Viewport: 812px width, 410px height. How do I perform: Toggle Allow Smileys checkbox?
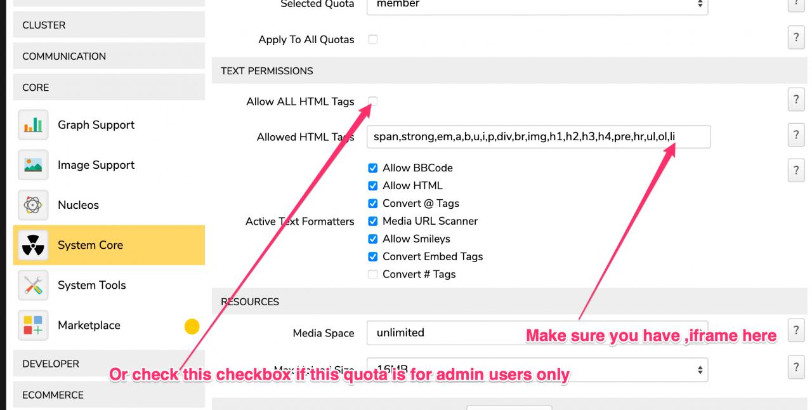click(373, 239)
